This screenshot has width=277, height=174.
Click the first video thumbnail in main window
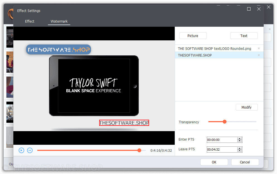(10, 37)
